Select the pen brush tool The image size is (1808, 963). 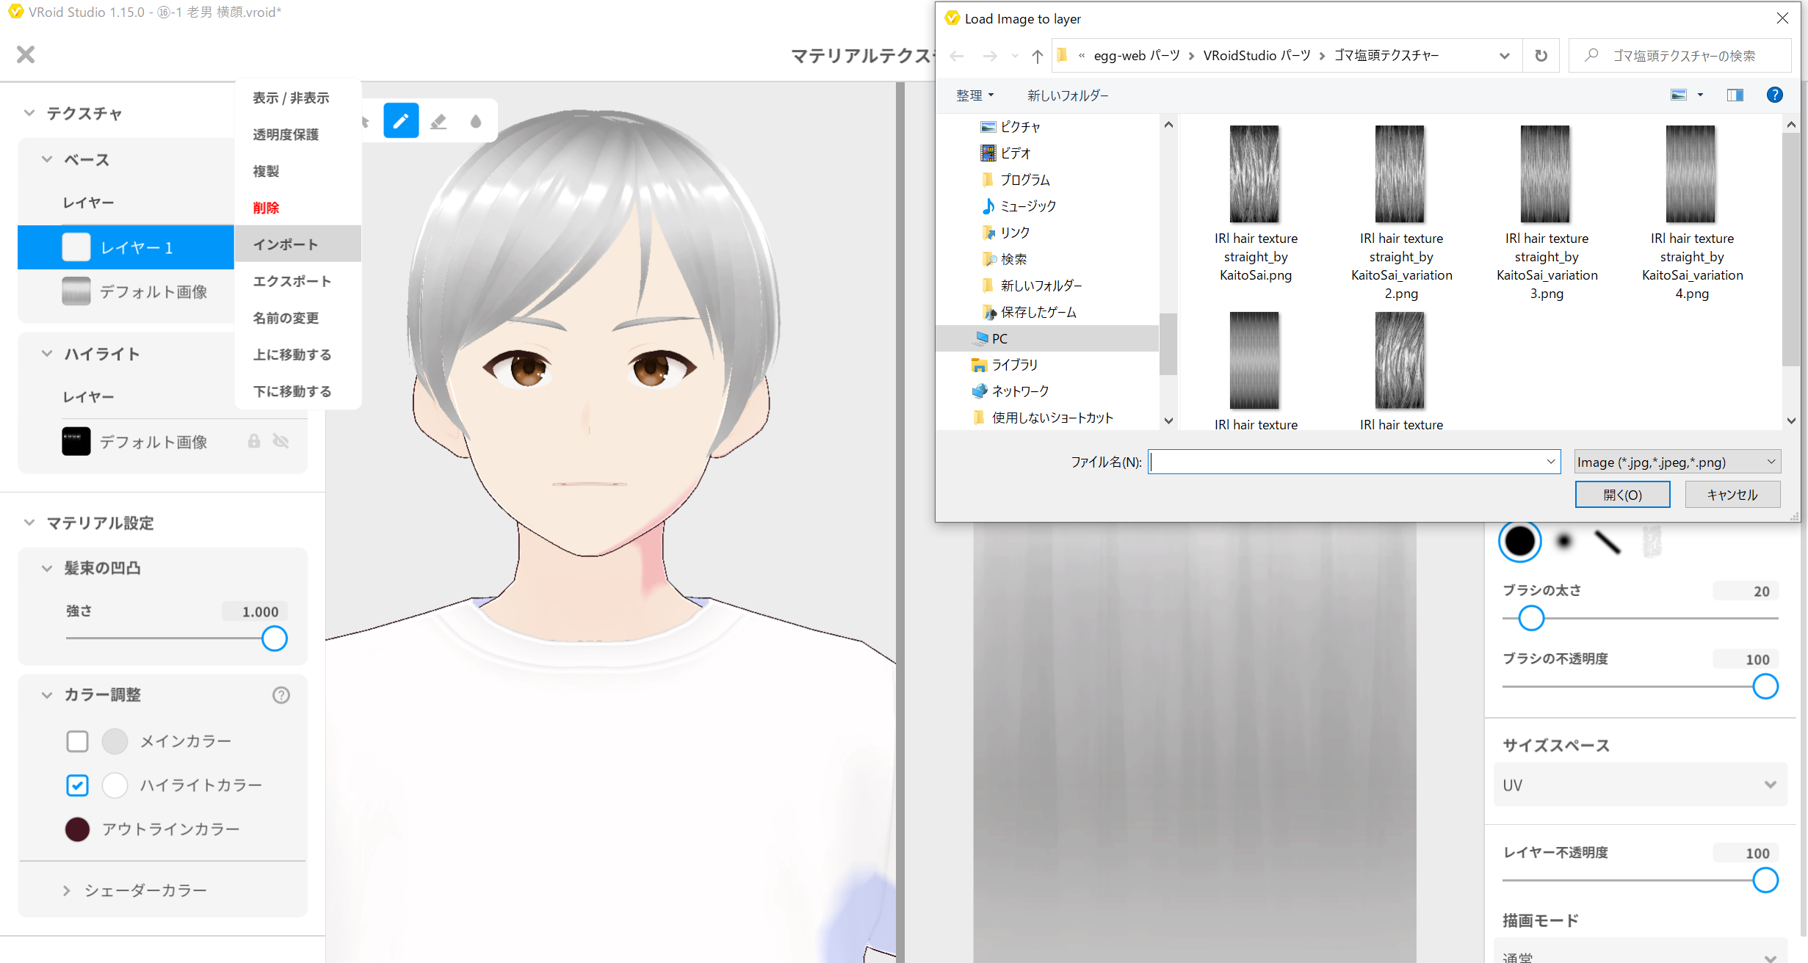coord(401,121)
